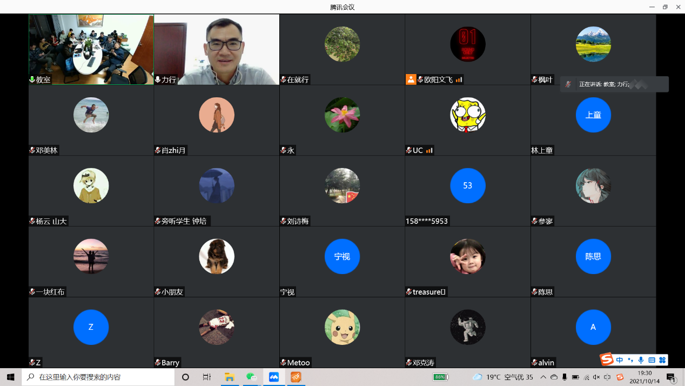Viewport: 685px width, 386px height.
Task: Click the muted microphone in the speaking indicator bar
Action: [568, 84]
